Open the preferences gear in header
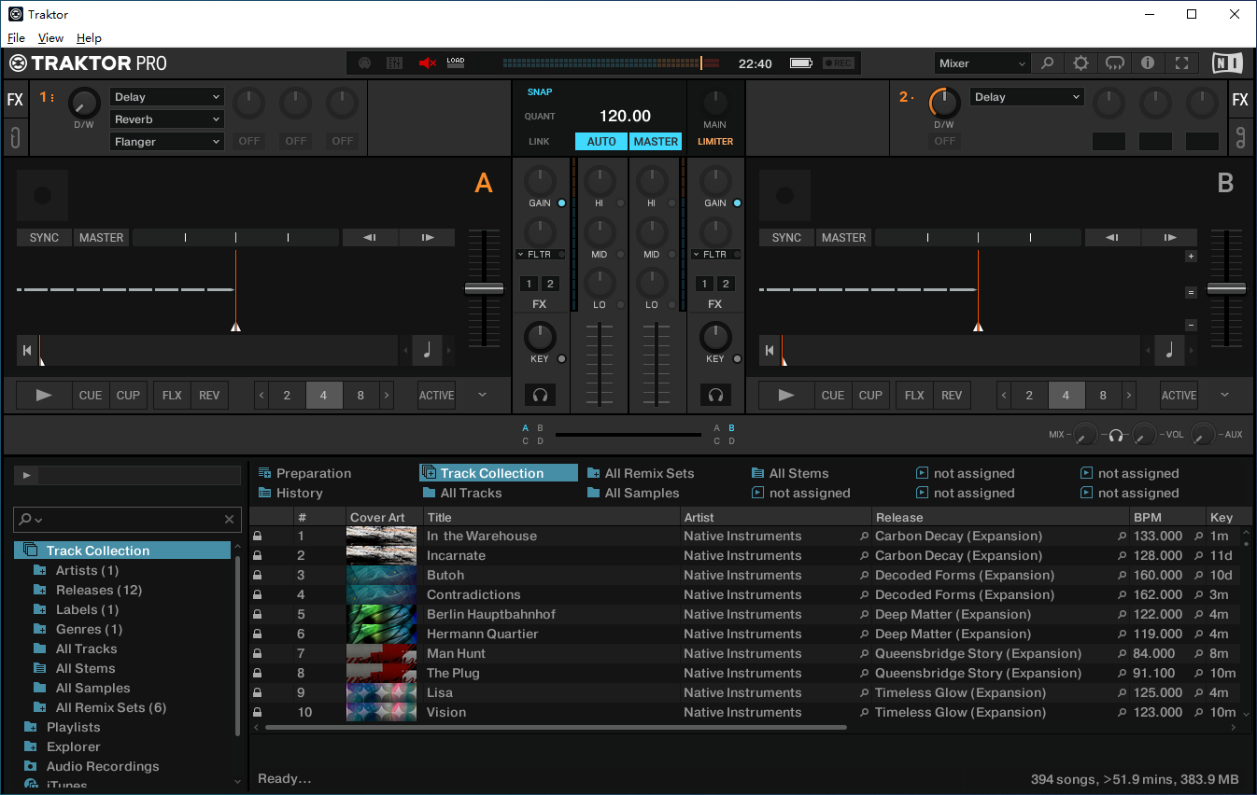The height and width of the screenshot is (795, 1257). [1080, 63]
